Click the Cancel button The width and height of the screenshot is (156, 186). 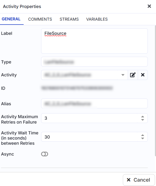(139, 180)
